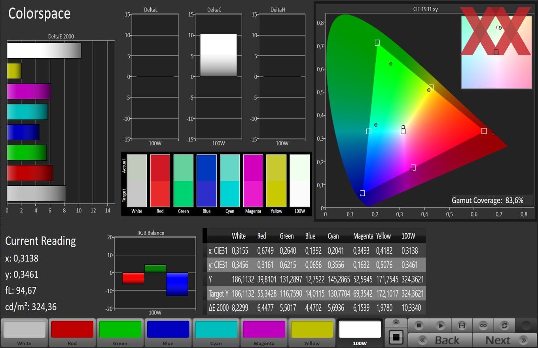Select the Yellow patch button in bottom strip
538x348 pixels.
click(312, 333)
